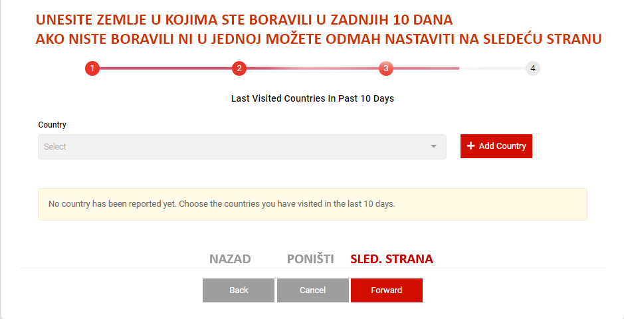Go to step 2 in the wizard
This screenshot has width=624, height=319.
pos(239,68)
